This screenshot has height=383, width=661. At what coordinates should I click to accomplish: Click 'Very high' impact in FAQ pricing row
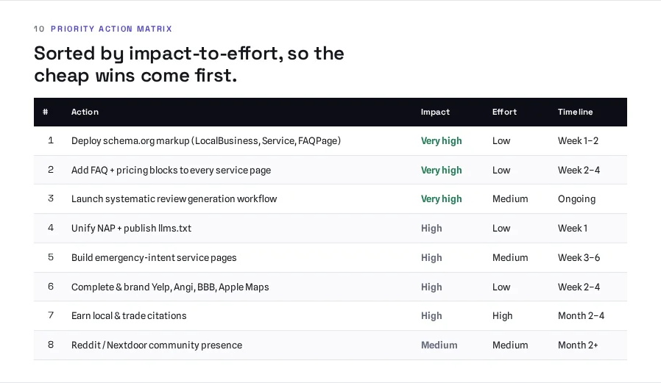point(441,170)
